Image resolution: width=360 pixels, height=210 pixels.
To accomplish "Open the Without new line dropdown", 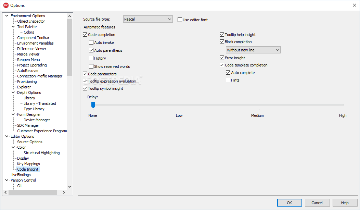I will [253, 50].
